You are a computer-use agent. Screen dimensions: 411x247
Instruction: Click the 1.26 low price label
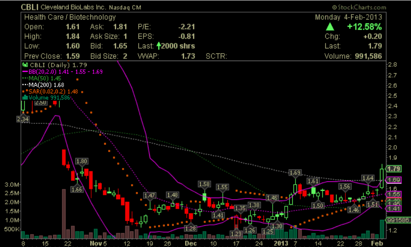point(250,230)
